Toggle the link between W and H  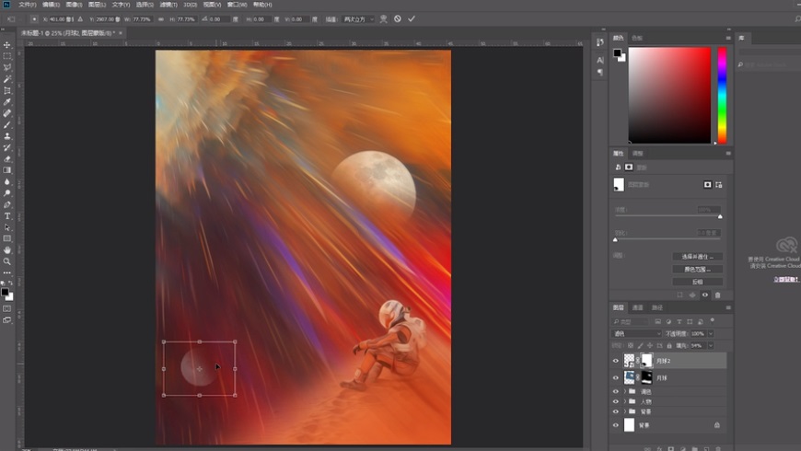160,19
